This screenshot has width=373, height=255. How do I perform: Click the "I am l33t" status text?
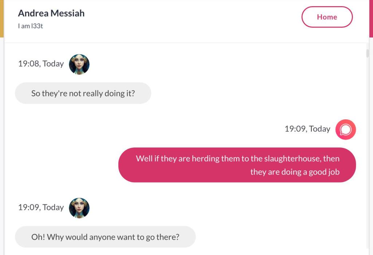point(31,26)
